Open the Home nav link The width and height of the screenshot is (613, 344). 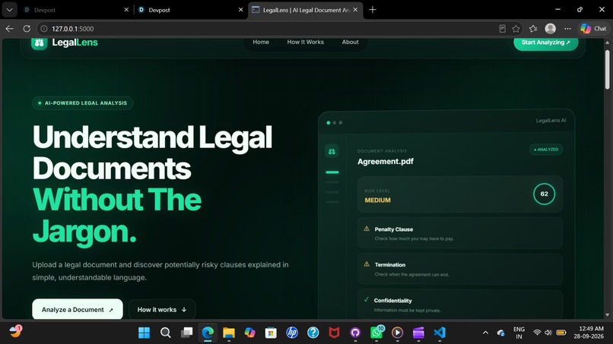[x=261, y=43]
